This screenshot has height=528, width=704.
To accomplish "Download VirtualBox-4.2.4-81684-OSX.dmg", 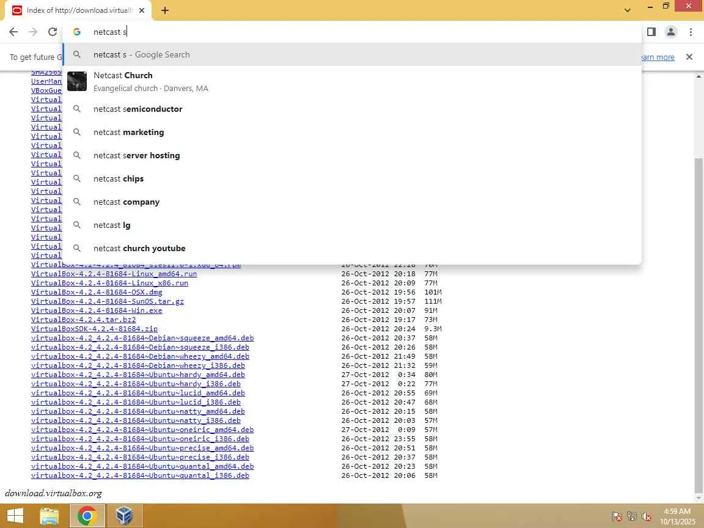I will [x=97, y=292].
